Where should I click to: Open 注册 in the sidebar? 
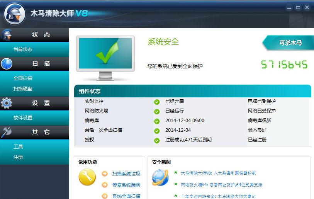[18, 157]
